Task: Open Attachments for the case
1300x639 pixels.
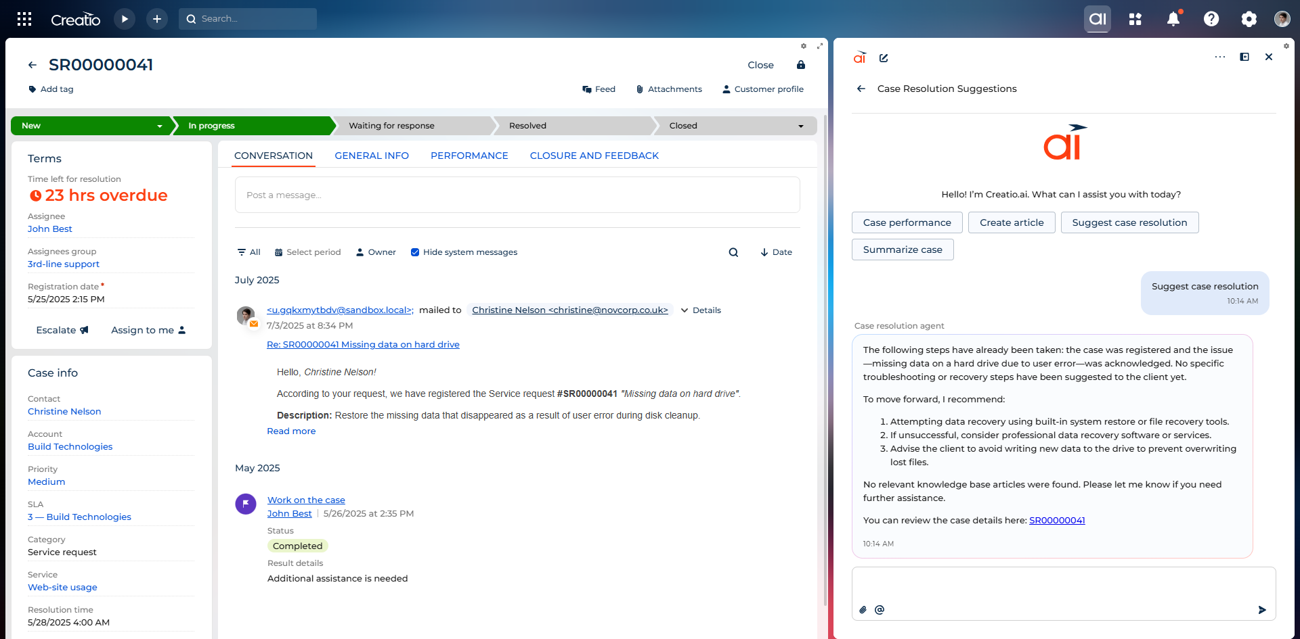Action: [x=669, y=89]
